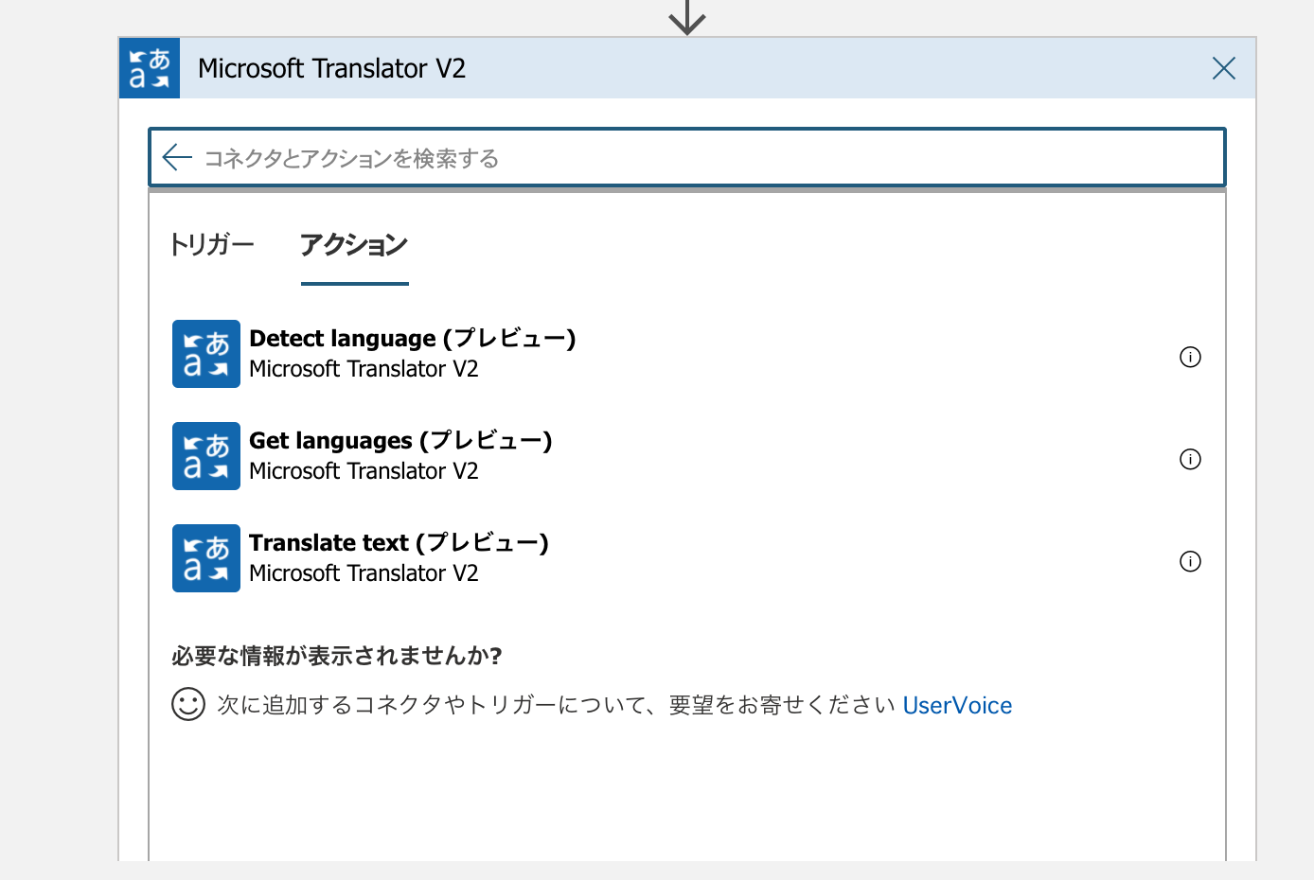Show info for Detect language action
The height and width of the screenshot is (880, 1314).
[1190, 357]
